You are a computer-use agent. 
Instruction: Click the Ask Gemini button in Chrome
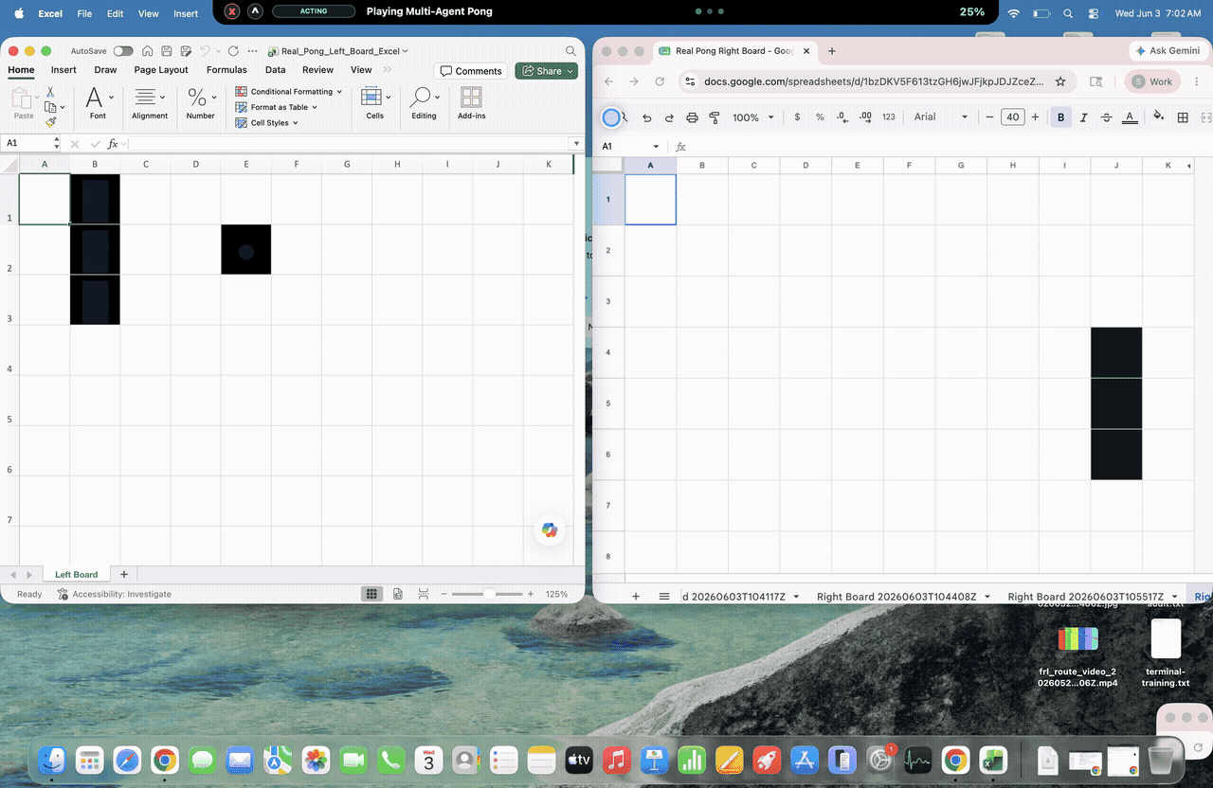1167,51
